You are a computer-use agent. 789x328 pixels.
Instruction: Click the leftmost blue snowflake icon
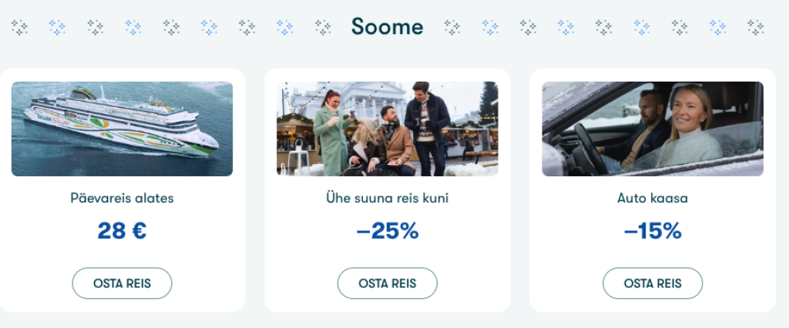pyautogui.click(x=57, y=28)
